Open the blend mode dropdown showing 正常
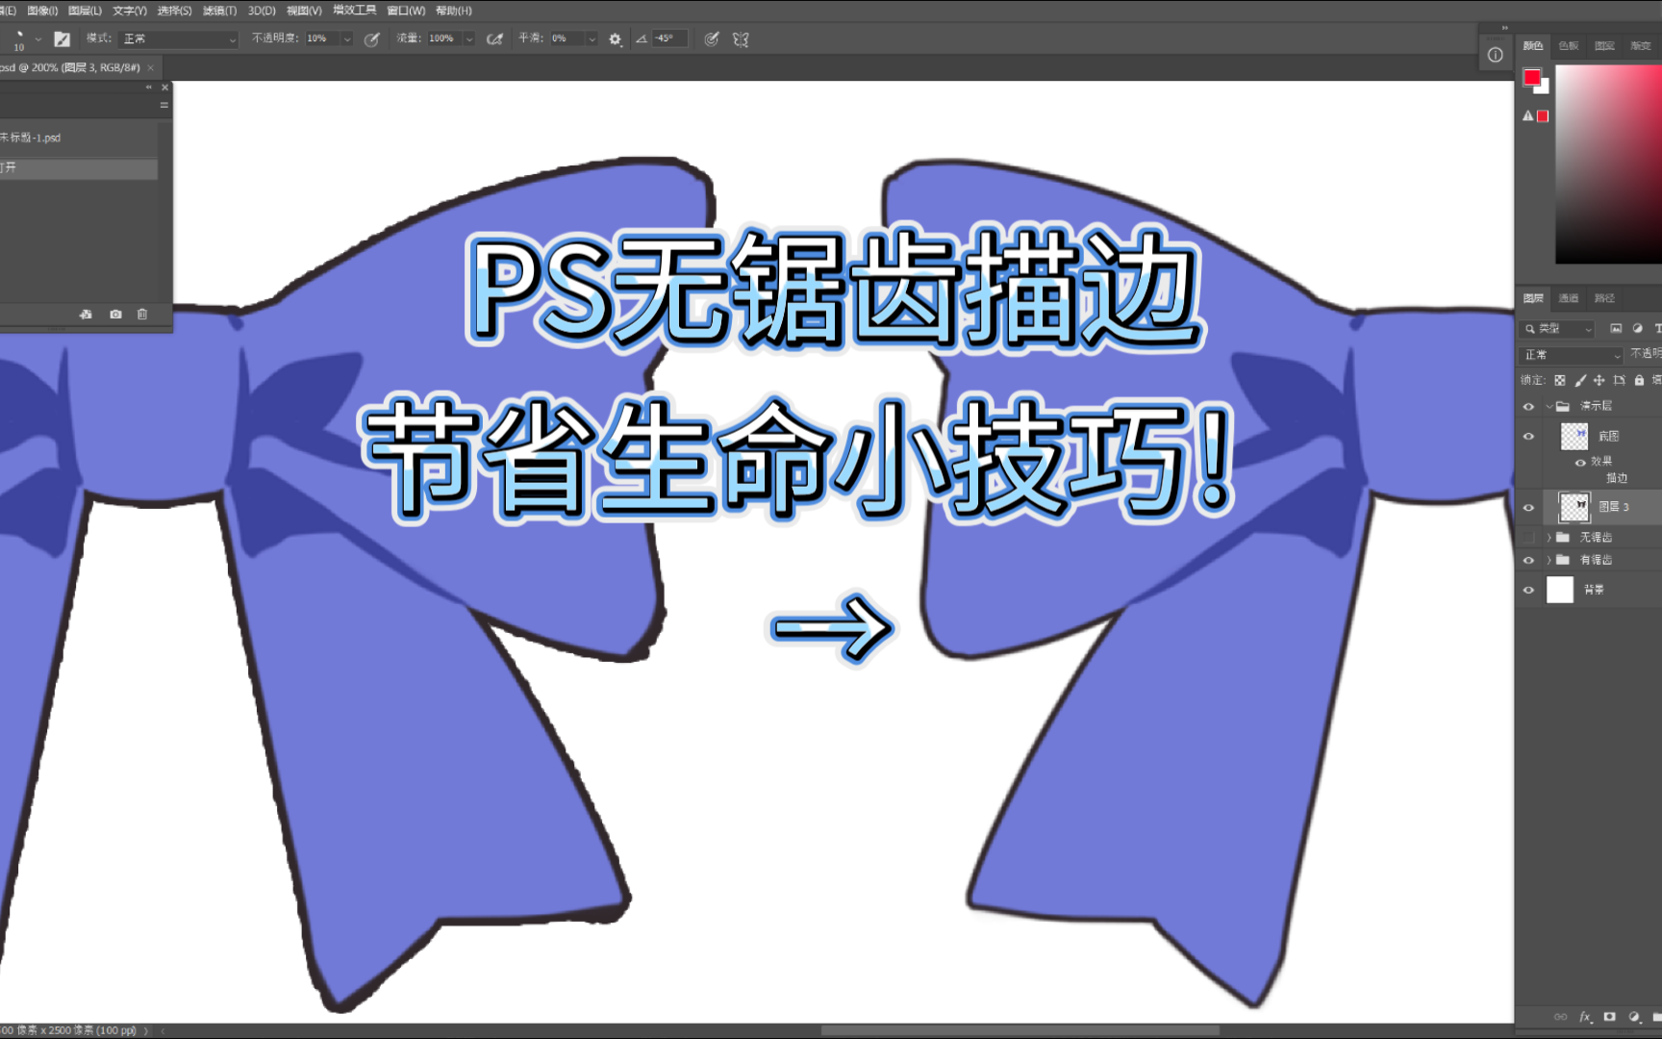The height and width of the screenshot is (1039, 1662). 1571,355
